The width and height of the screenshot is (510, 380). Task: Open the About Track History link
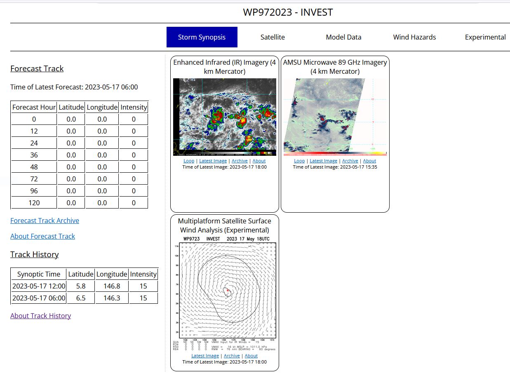coord(40,316)
